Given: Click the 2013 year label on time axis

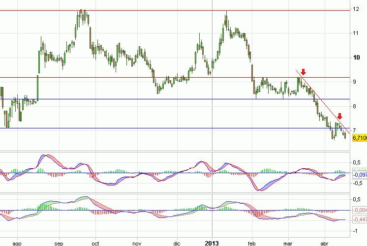Looking at the screenshot, I should 213,243.
